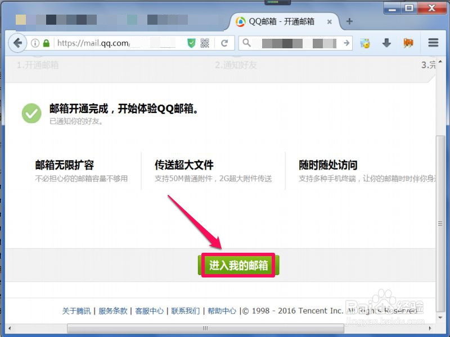Click the text 支持50M普通附件，2G超大附件传送

coord(213,179)
